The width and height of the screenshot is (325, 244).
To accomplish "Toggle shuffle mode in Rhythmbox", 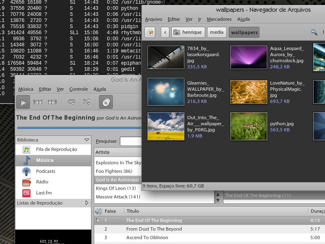I will [87, 102].
